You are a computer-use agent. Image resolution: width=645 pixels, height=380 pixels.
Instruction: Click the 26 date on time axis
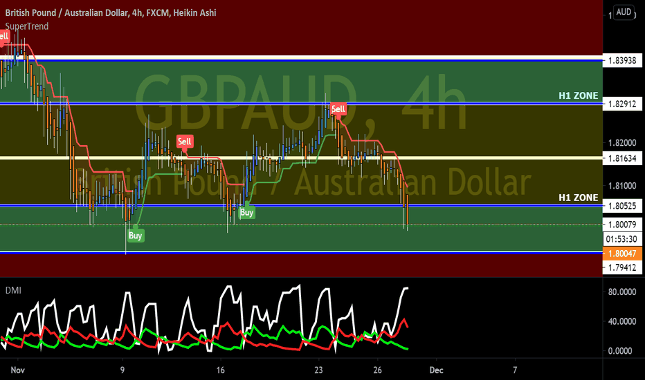point(377,370)
